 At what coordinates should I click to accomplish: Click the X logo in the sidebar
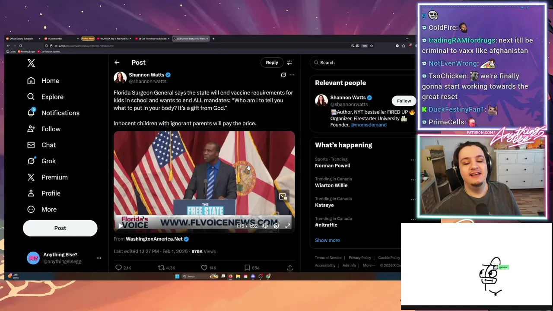(31, 63)
